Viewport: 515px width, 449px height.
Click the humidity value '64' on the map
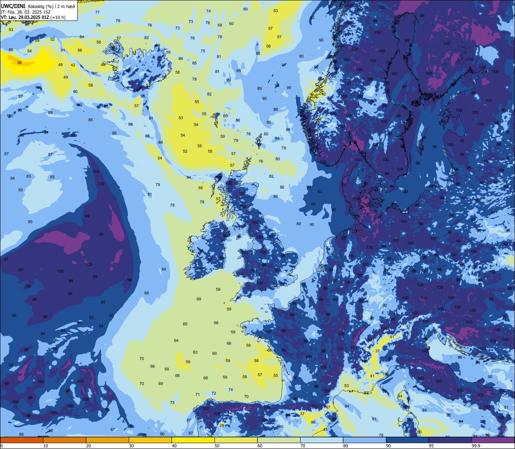click(176, 341)
